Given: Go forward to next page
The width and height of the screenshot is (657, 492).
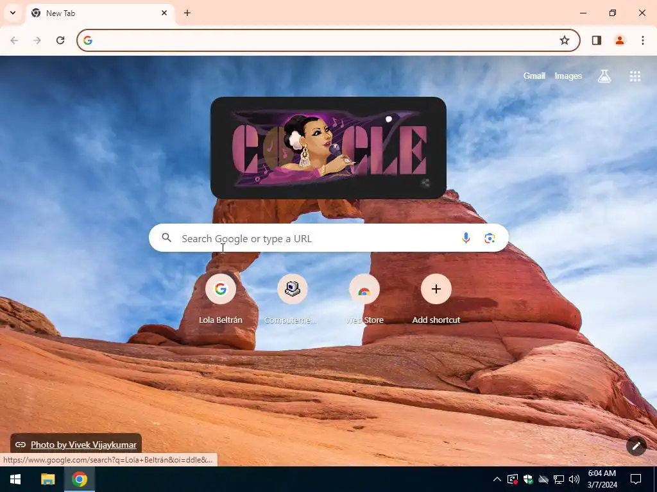Looking at the screenshot, I should tap(37, 40).
